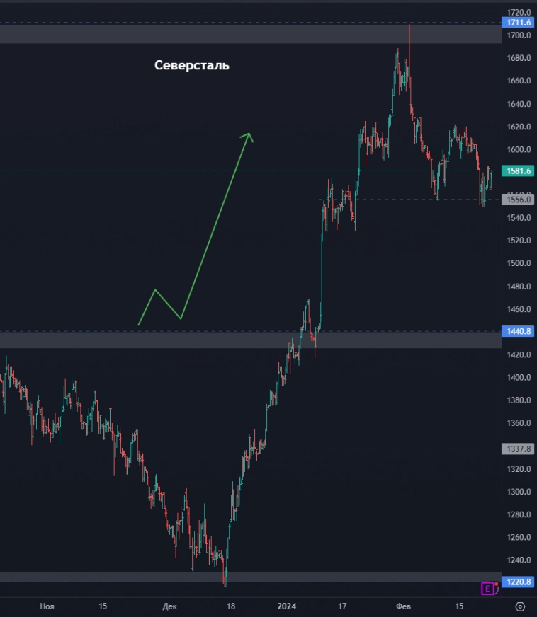Screen dimensions: 537x617
Task: Click the 1540.0 price scale value
Action: [x=519, y=218]
